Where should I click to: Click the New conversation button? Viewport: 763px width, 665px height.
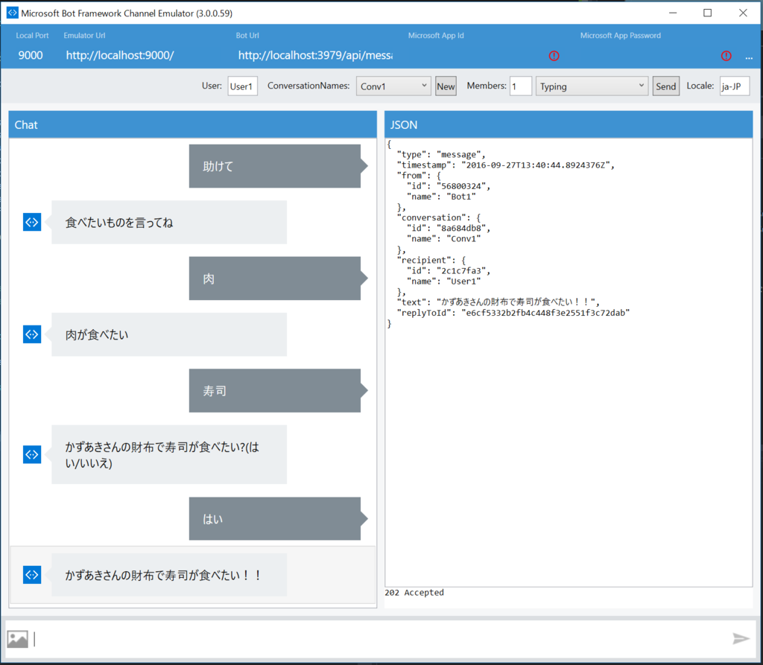pyautogui.click(x=446, y=86)
